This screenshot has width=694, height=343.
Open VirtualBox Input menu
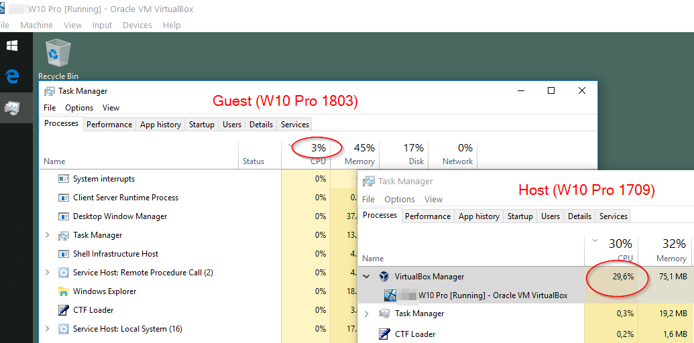102,25
